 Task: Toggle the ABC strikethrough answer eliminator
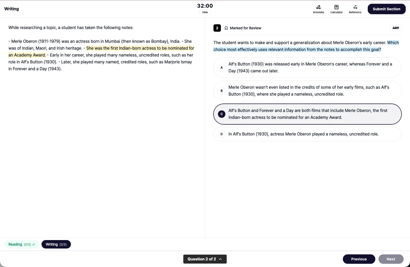(x=396, y=28)
